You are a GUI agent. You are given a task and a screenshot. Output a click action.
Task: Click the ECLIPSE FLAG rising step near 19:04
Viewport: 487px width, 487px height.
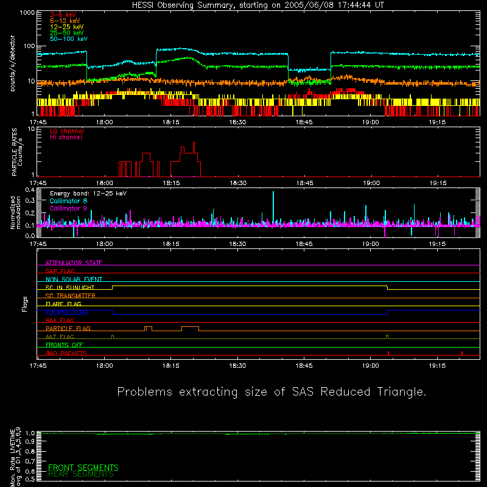coord(388,312)
